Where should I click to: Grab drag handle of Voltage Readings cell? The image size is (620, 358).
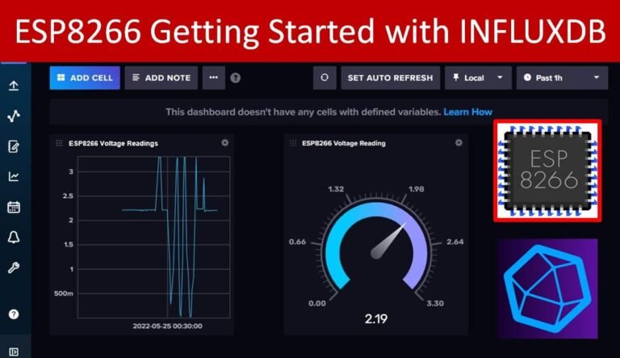(59, 143)
